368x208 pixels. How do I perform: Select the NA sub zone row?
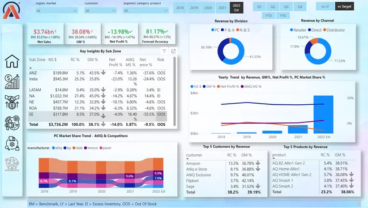coord(97,96)
